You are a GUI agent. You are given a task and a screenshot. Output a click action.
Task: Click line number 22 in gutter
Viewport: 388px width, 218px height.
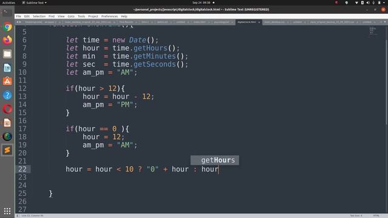click(22, 170)
